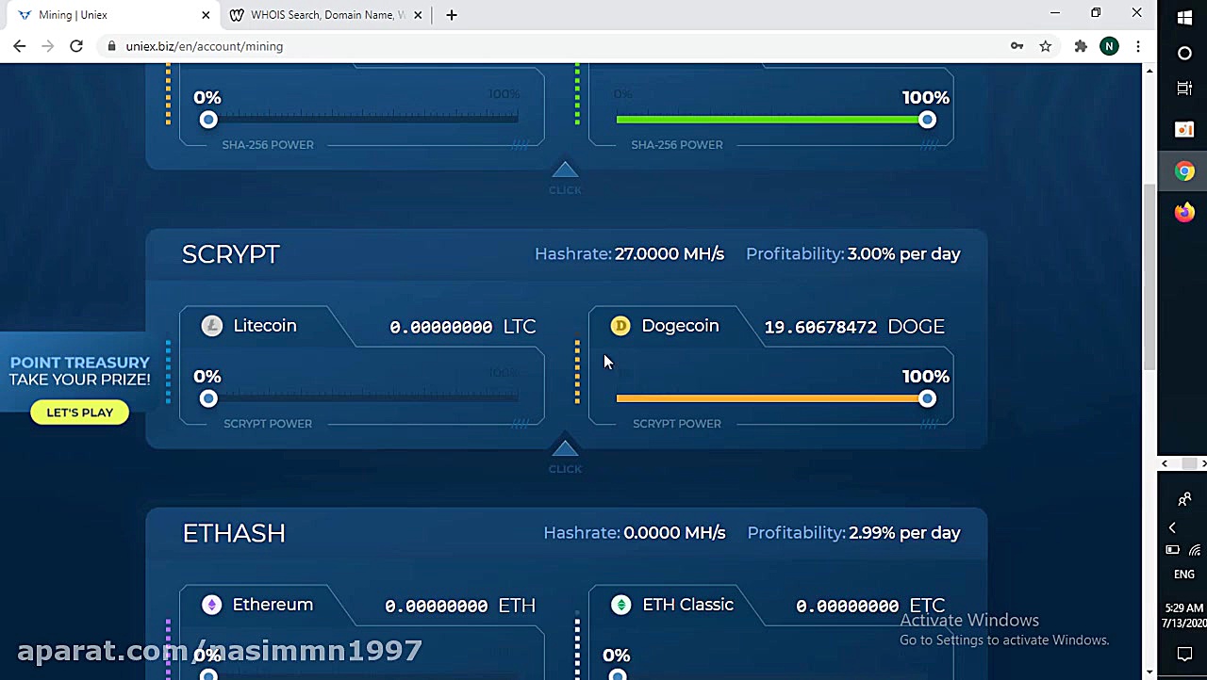Open the Windows Start menu
The height and width of the screenshot is (680, 1207).
[1184, 17]
